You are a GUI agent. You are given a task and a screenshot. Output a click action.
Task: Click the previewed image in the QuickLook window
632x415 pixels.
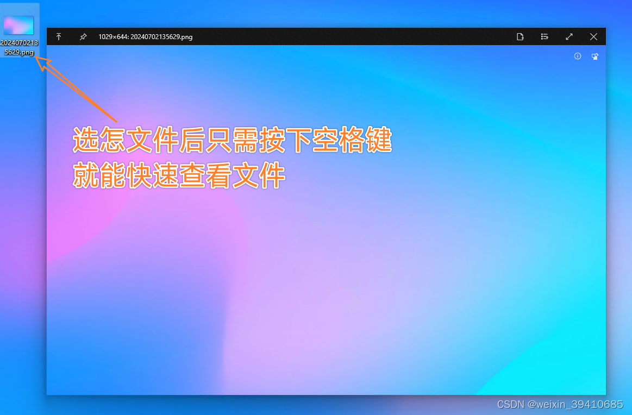(x=326, y=219)
